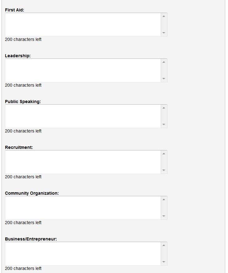
Task: Click the Public Speaking text area
Action: coord(83,116)
